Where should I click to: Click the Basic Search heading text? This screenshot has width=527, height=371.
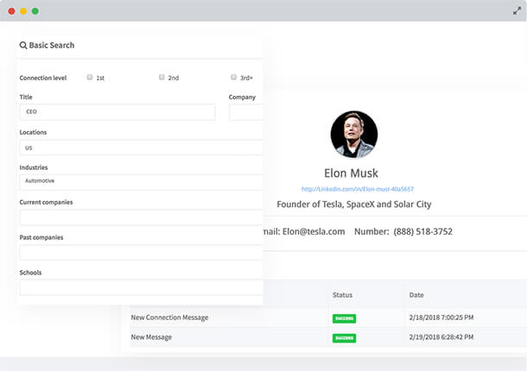coord(52,46)
